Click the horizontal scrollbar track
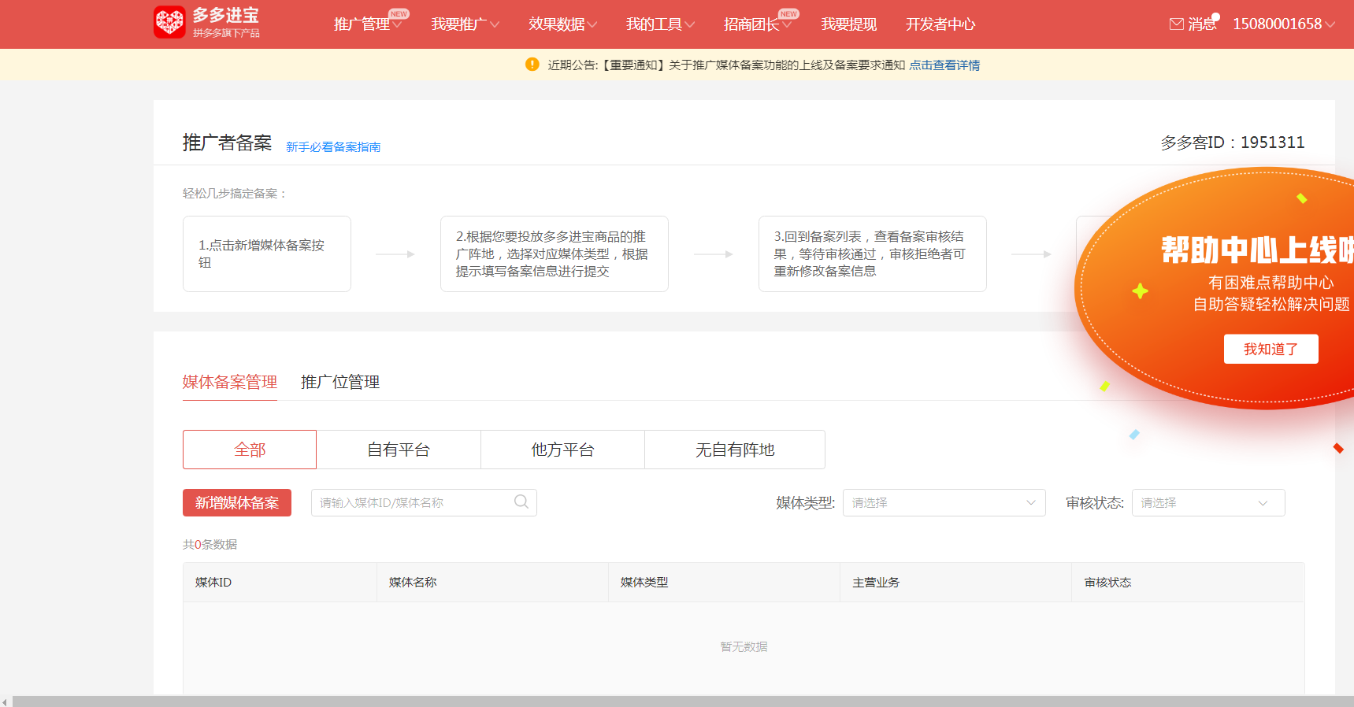Image resolution: width=1354 pixels, height=707 pixels. pos(683,701)
